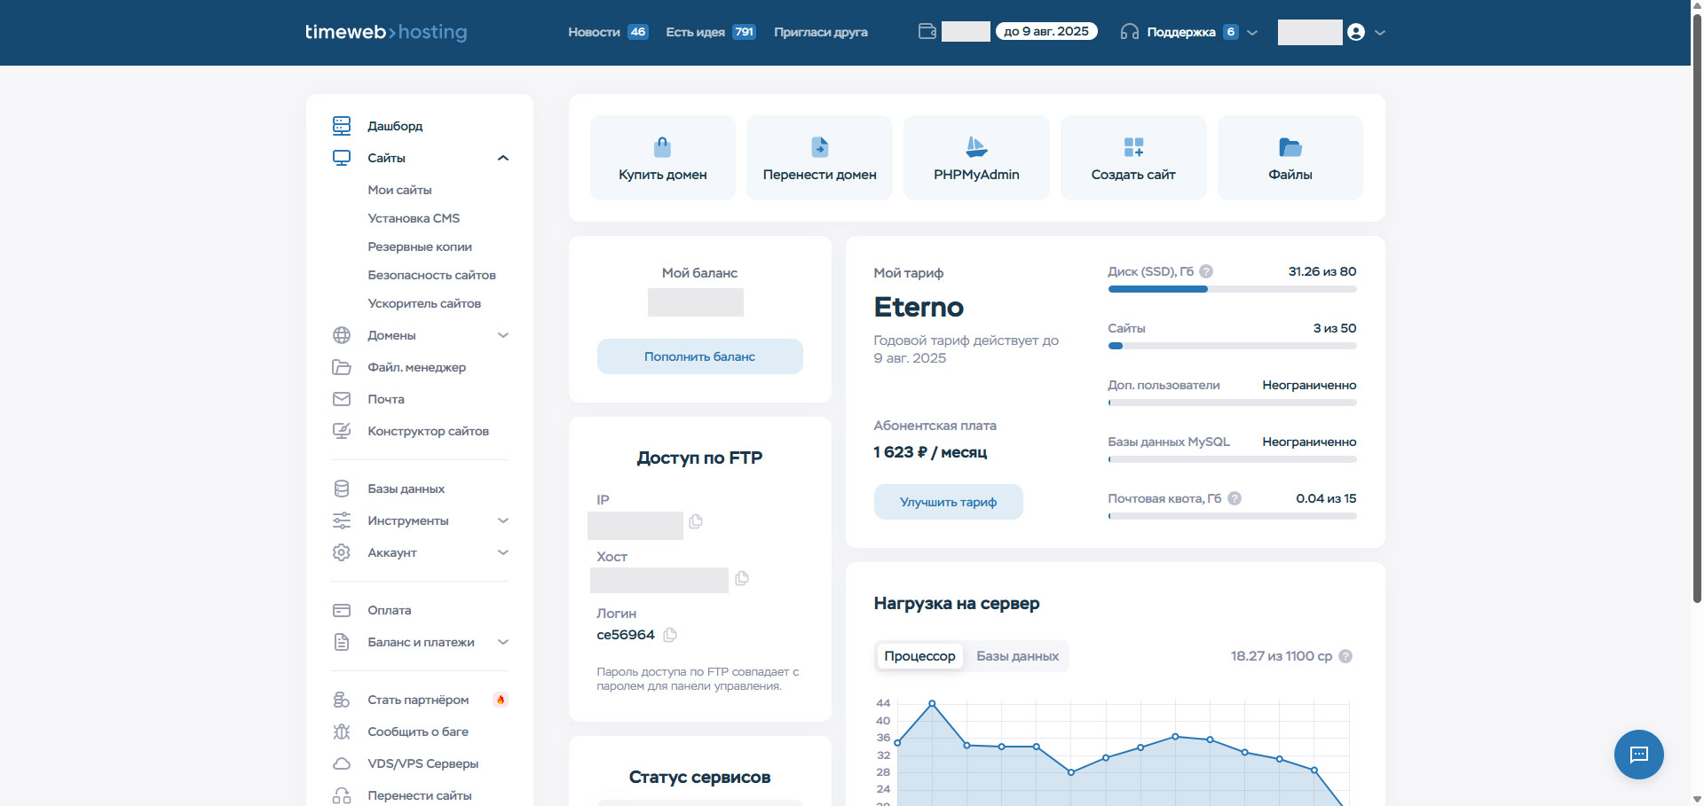Click the Domains globe icon
Image resolution: width=1704 pixels, height=806 pixels.
click(342, 335)
